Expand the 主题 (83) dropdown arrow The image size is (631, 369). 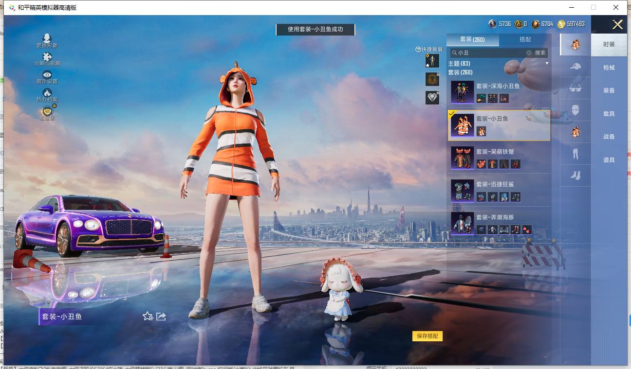(x=547, y=64)
